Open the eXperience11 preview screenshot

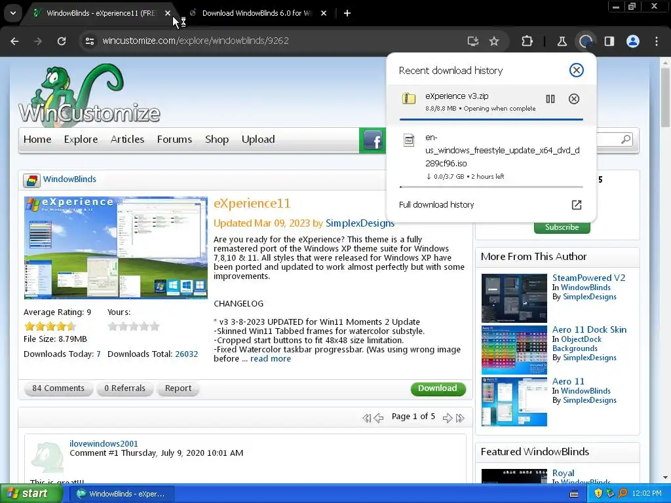(115, 248)
